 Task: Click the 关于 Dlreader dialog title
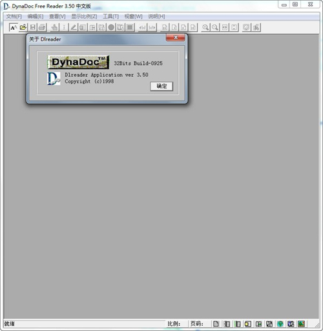tap(45, 39)
